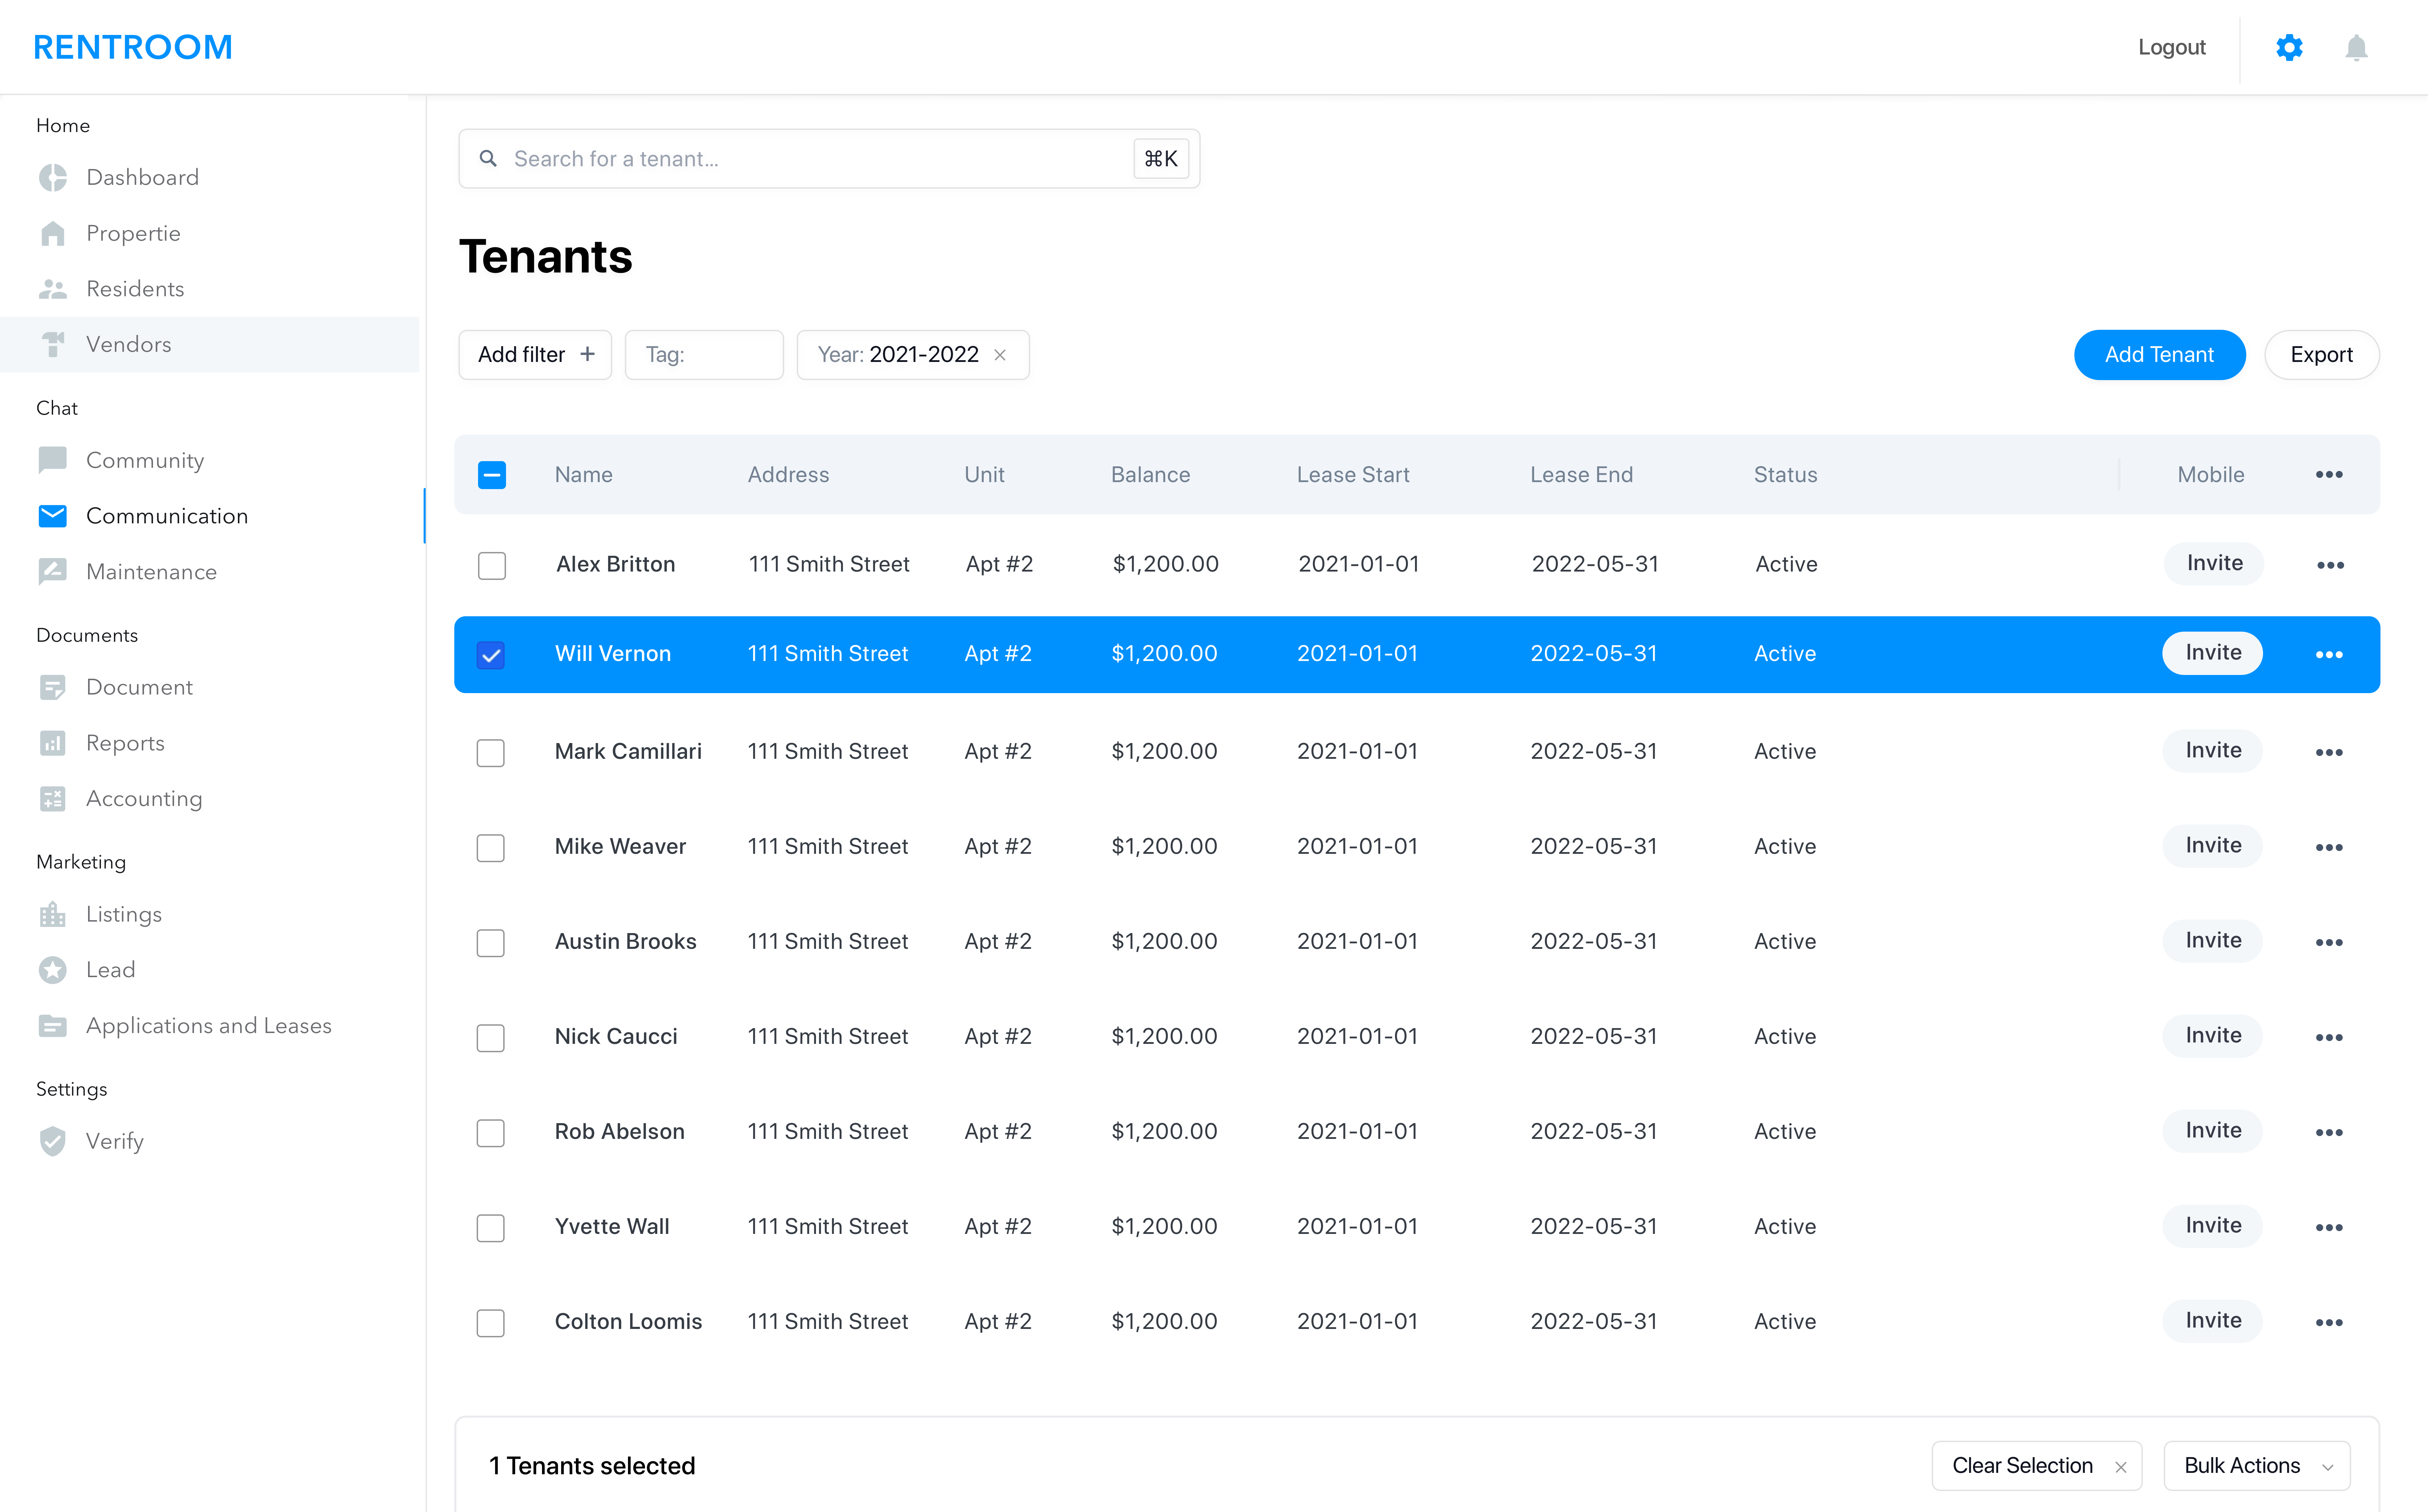Go to Applications and Leases
The height and width of the screenshot is (1512, 2428).
click(x=209, y=1025)
